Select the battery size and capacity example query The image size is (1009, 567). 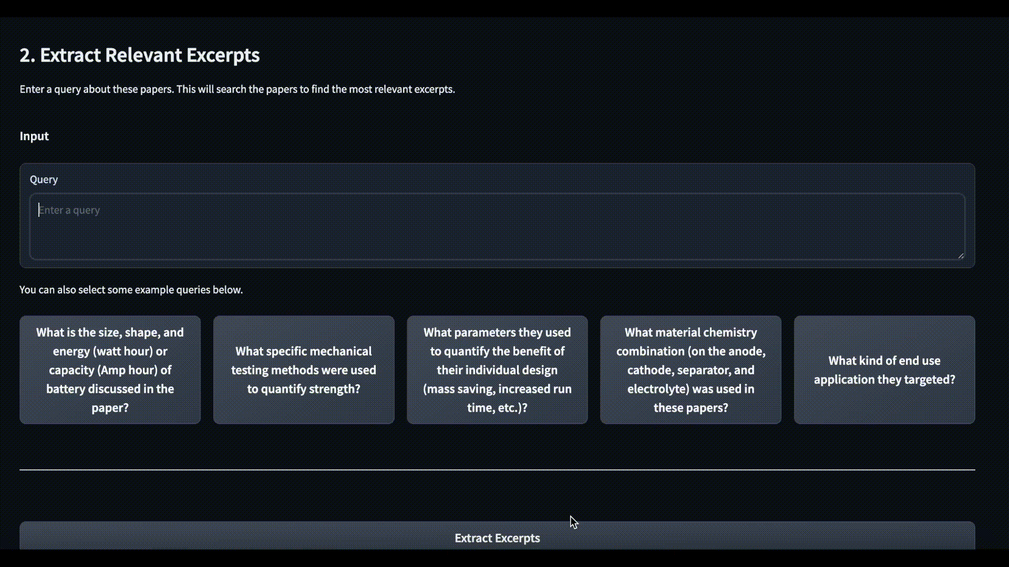pos(110,370)
